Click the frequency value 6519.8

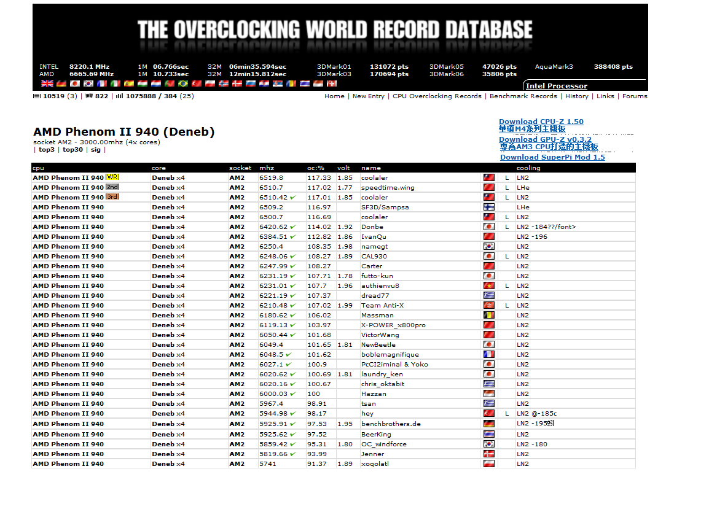[x=272, y=177]
